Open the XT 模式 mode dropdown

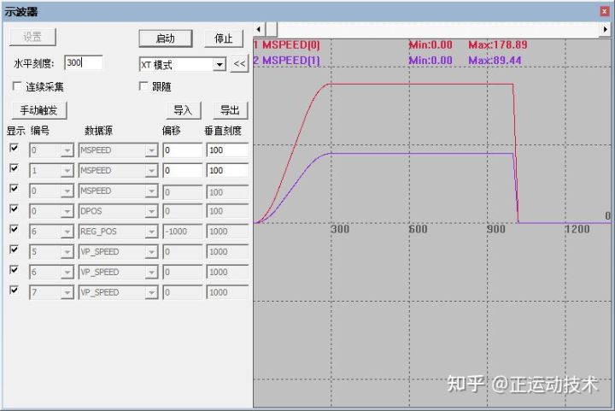220,64
